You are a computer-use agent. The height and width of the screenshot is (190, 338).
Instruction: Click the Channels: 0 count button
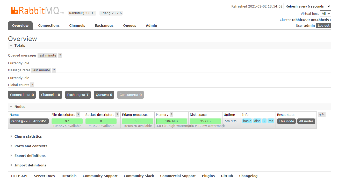51,95
